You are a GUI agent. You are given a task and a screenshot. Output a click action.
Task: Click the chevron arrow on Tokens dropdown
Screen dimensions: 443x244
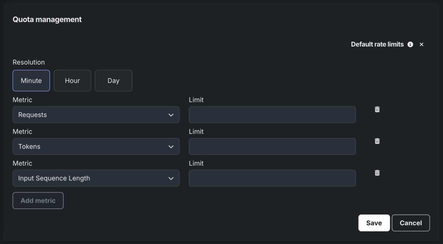pos(171,147)
